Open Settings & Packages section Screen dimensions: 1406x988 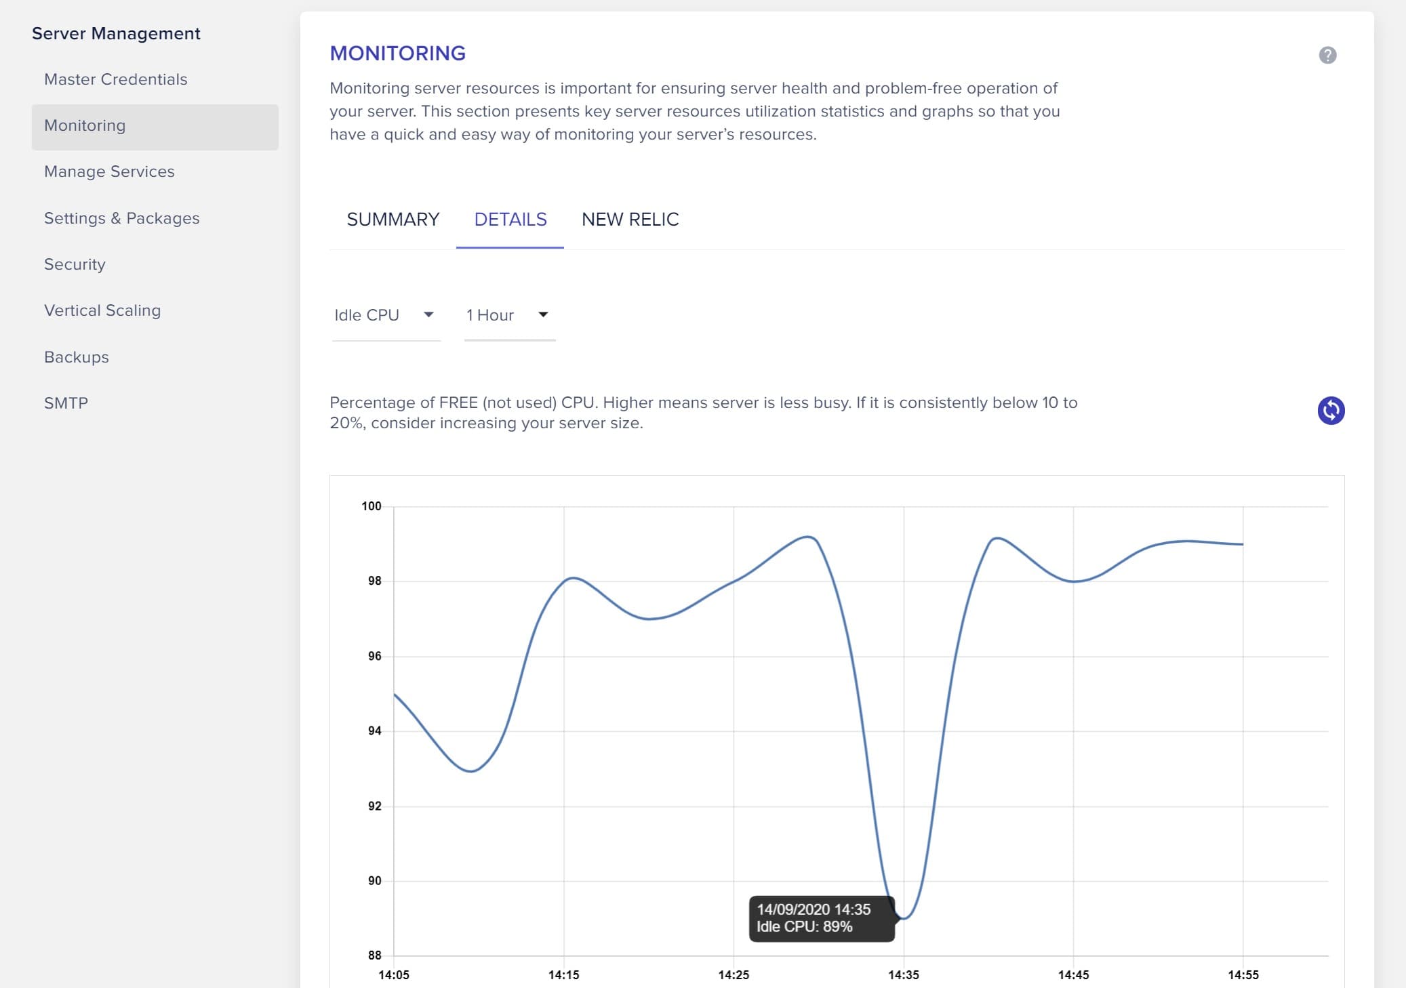[122, 218]
